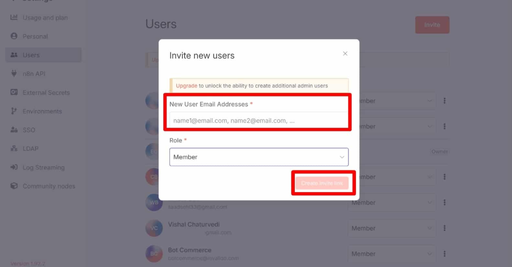The width and height of the screenshot is (512, 267).
Task: Click the New User Email Addresses field
Action: pos(259,120)
